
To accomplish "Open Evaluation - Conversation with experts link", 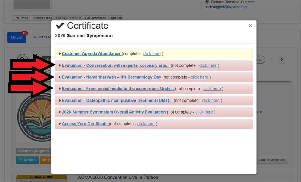I will (116, 65).
